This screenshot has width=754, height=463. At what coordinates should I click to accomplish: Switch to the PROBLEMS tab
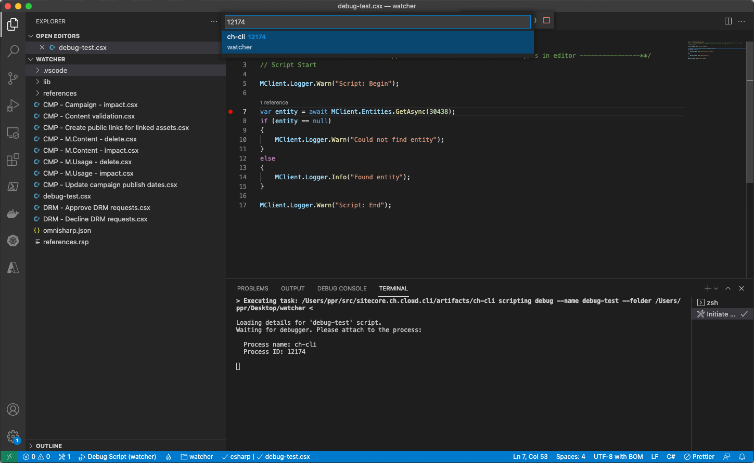tap(252, 288)
